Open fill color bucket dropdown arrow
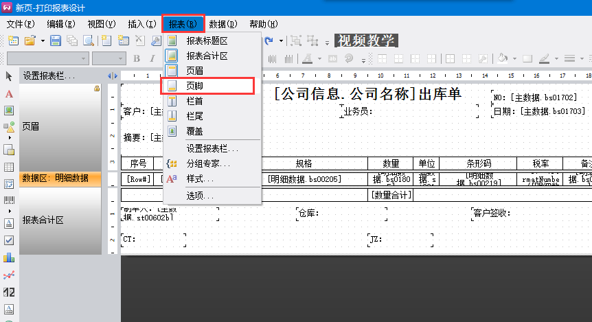 514,59
